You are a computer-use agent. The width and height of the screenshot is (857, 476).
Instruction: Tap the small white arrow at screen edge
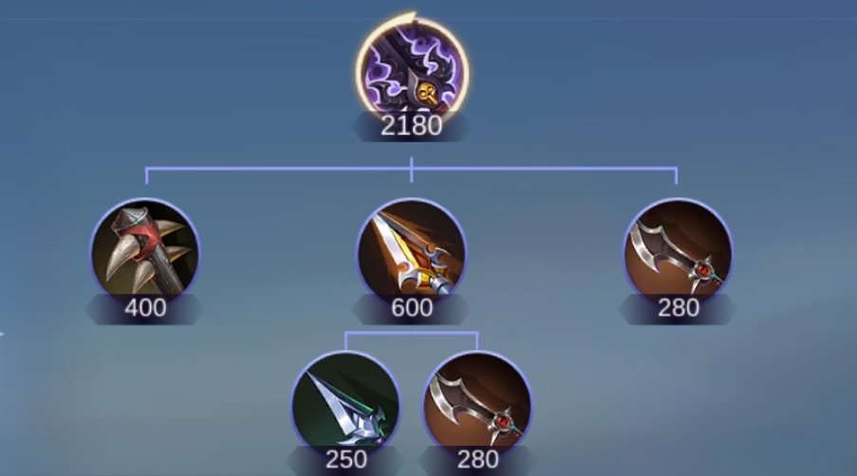coord(2,334)
